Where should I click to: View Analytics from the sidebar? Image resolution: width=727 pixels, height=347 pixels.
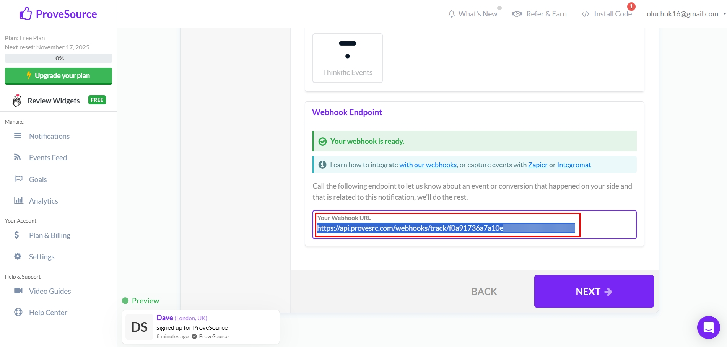pos(43,200)
